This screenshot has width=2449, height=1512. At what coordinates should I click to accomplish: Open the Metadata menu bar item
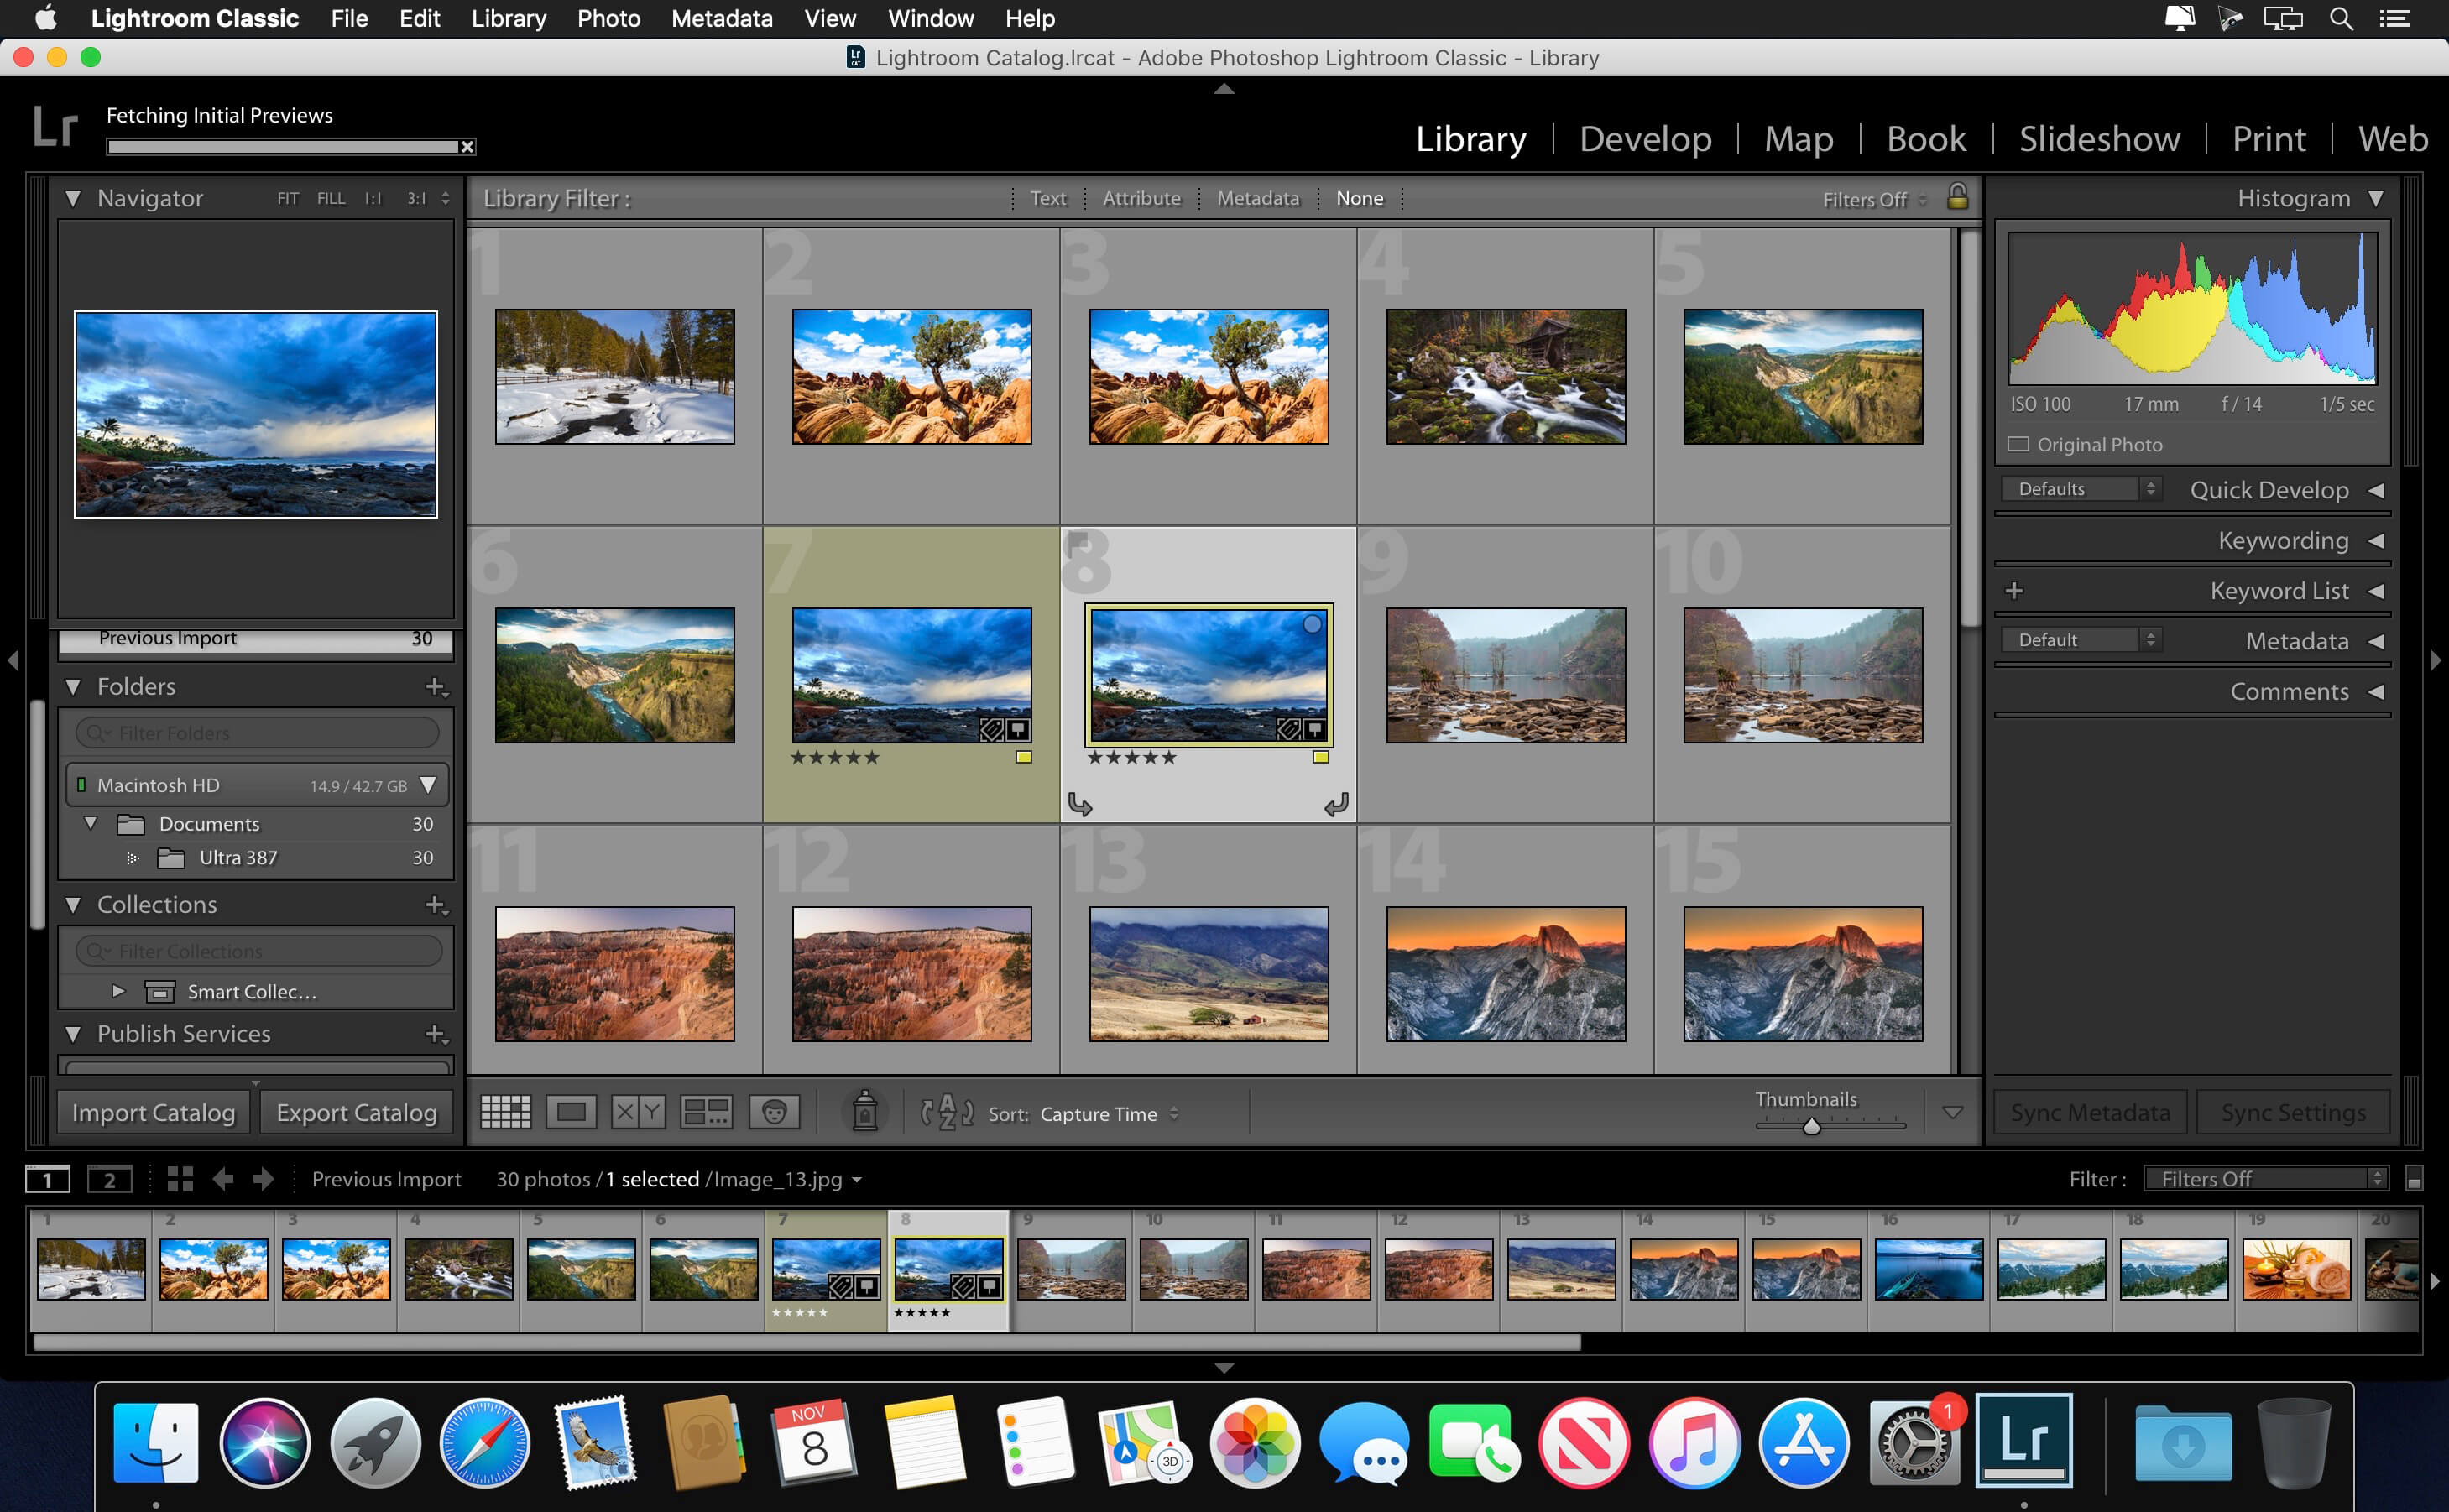point(719,19)
